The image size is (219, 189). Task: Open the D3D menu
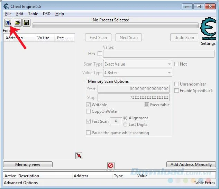47,14
